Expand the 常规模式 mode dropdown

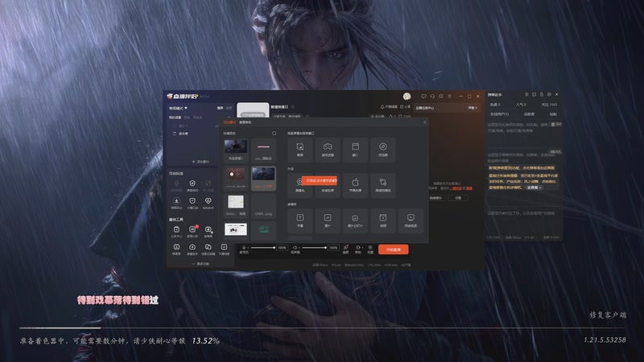(178, 108)
